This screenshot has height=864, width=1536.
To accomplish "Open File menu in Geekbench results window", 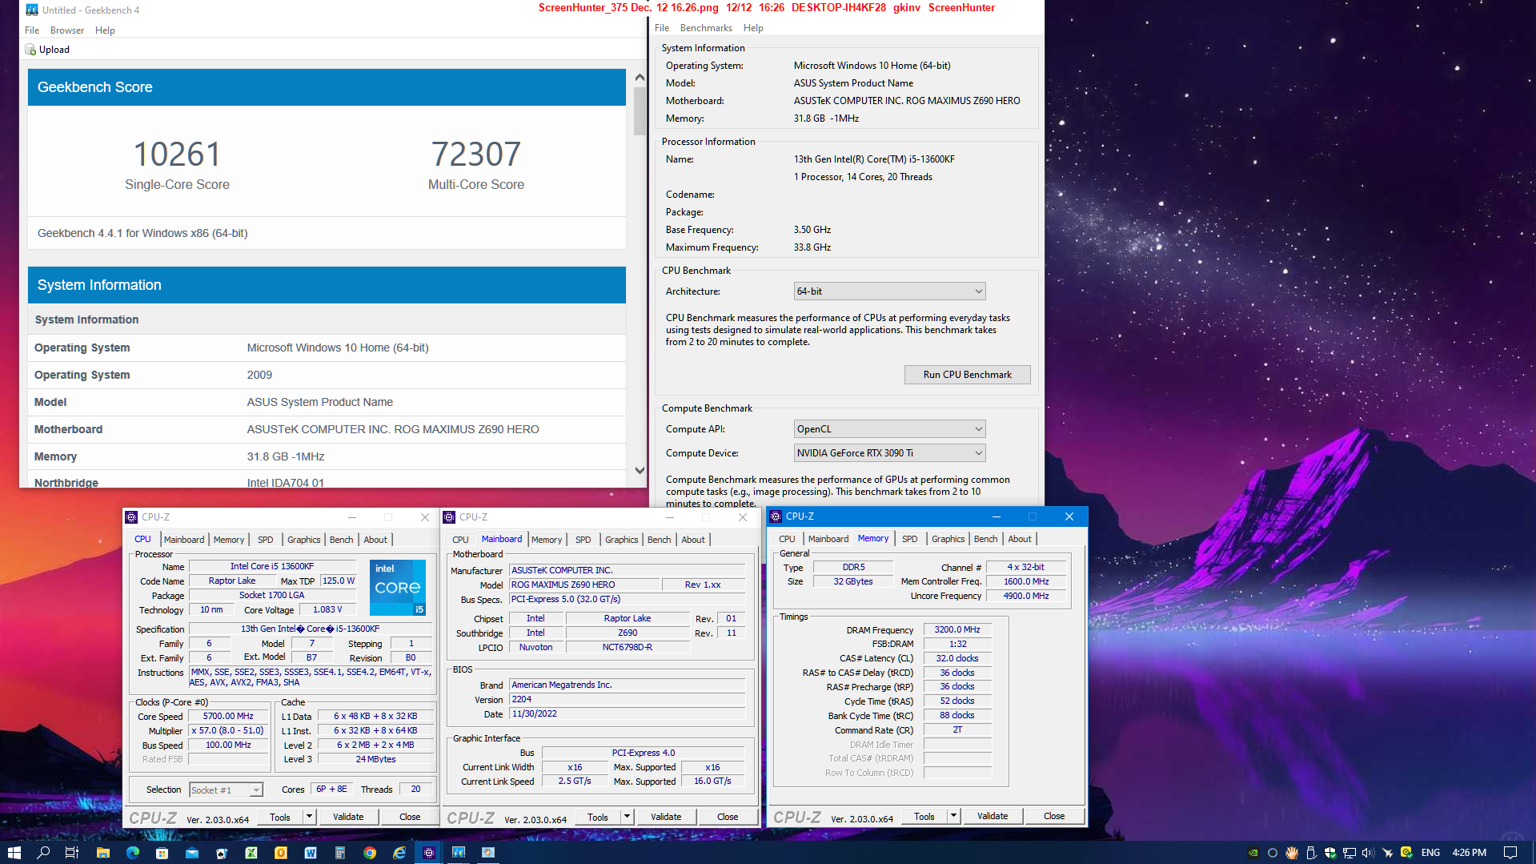I will pyautogui.click(x=32, y=30).
